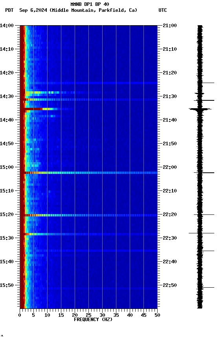Click the bright broadband spectrogram band just after 15:00
The image size is (217, 340).
click(x=88, y=173)
